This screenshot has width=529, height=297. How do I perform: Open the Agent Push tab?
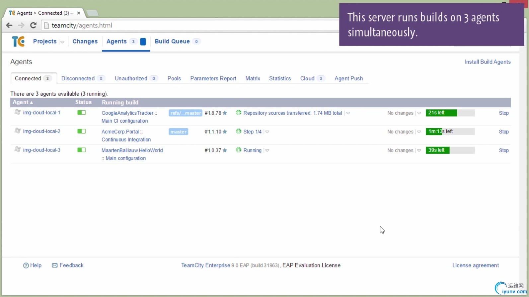tap(349, 78)
